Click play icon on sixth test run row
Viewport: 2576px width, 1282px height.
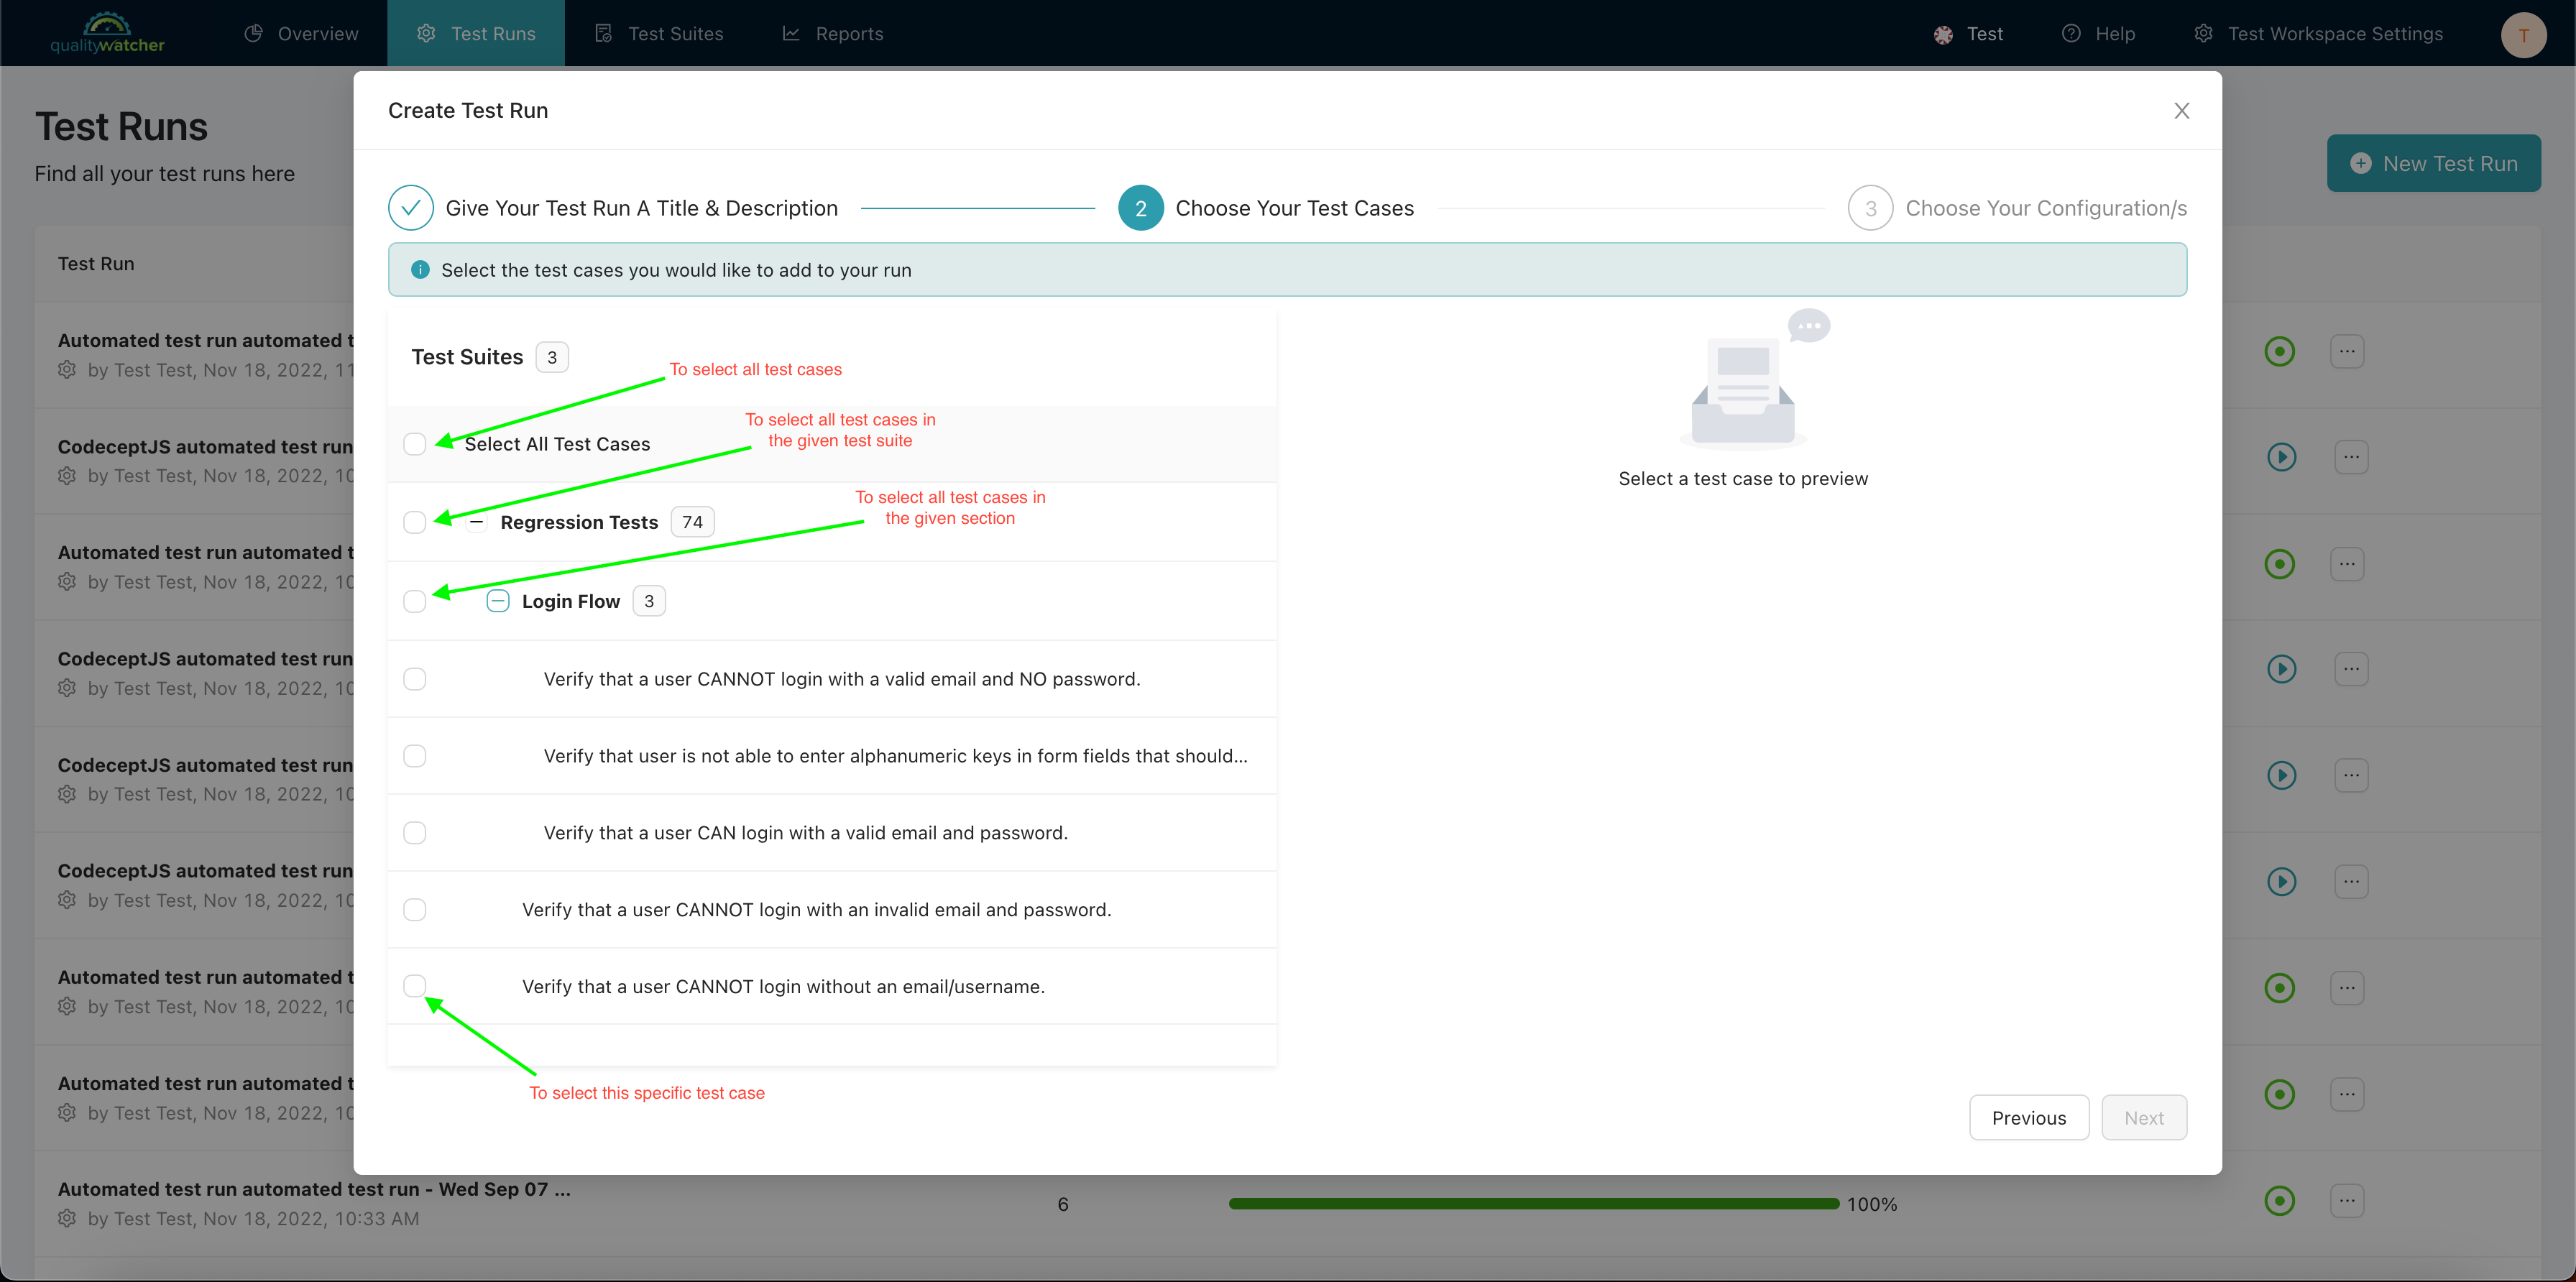[x=2281, y=881]
